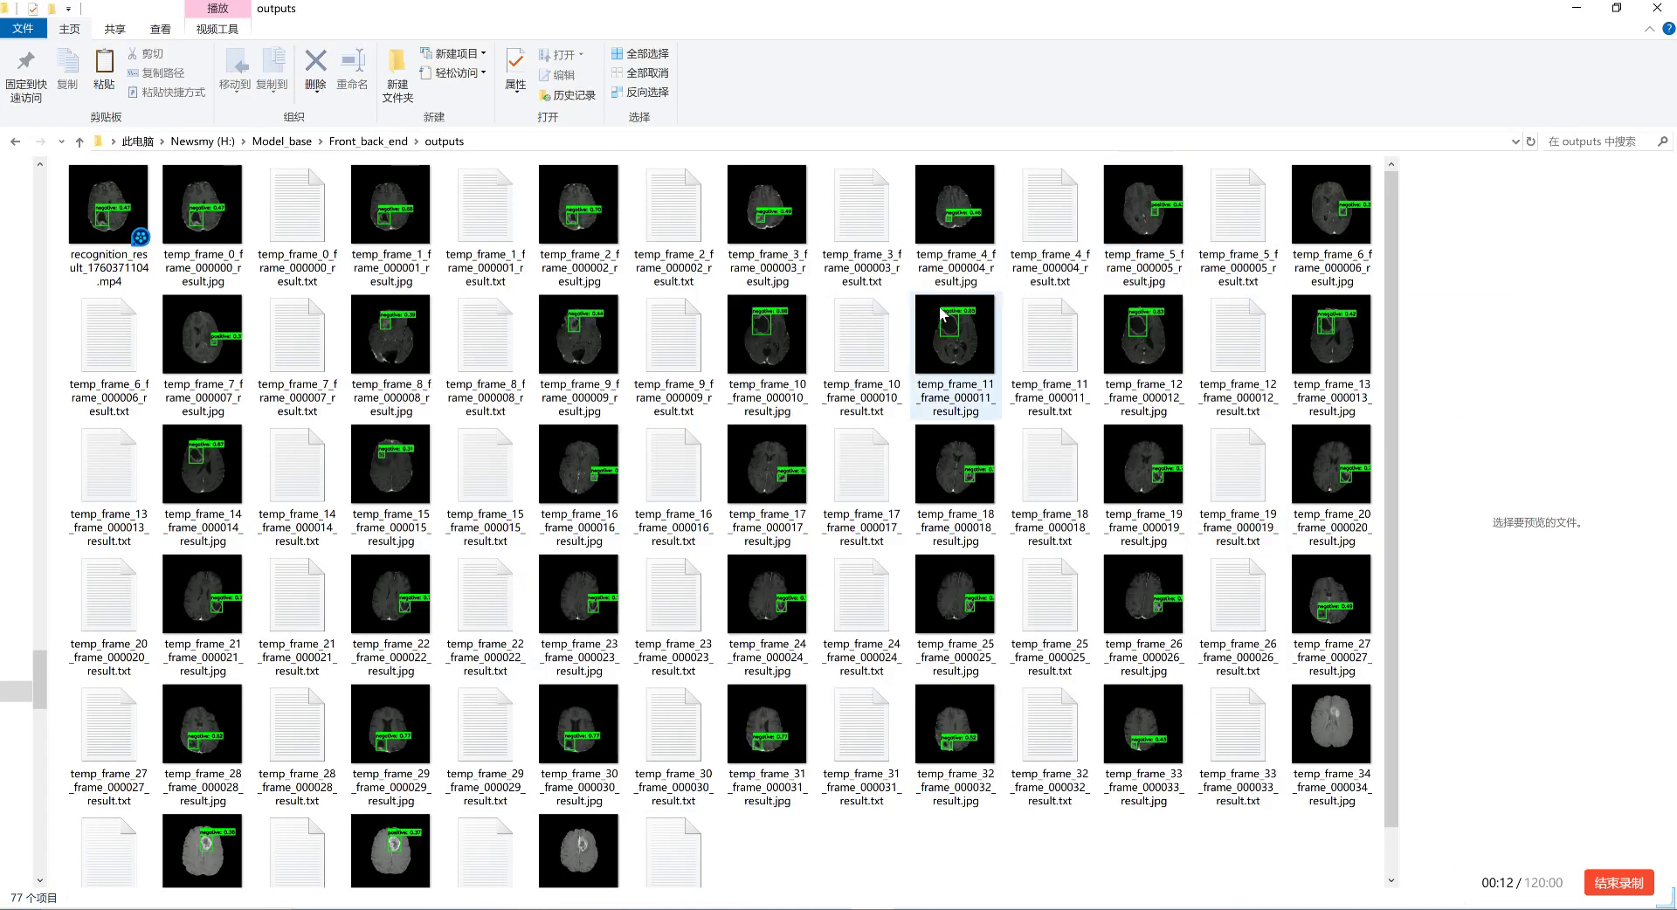
Task: Open the help question mark icon
Action: coord(1668,29)
